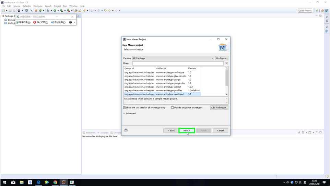330x186 pixels.
Task: Open the Console view's Open Console icon
Action: (x=310, y=132)
